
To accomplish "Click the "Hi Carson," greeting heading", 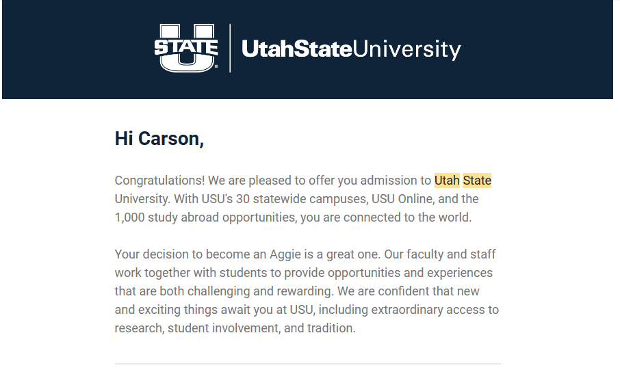I will pyautogui.click(x=159, y=139).
